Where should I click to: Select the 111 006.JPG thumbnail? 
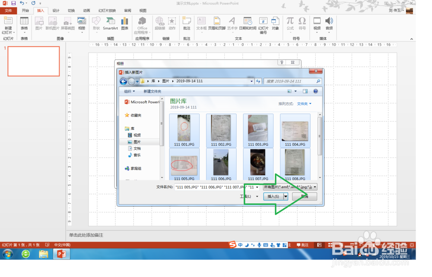point(221,163)
